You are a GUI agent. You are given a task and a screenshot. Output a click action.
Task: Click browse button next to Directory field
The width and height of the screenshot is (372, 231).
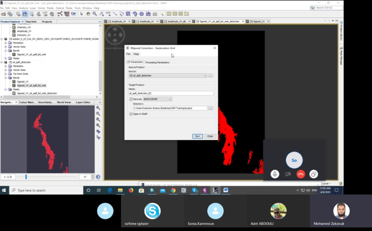pos(210,108)
